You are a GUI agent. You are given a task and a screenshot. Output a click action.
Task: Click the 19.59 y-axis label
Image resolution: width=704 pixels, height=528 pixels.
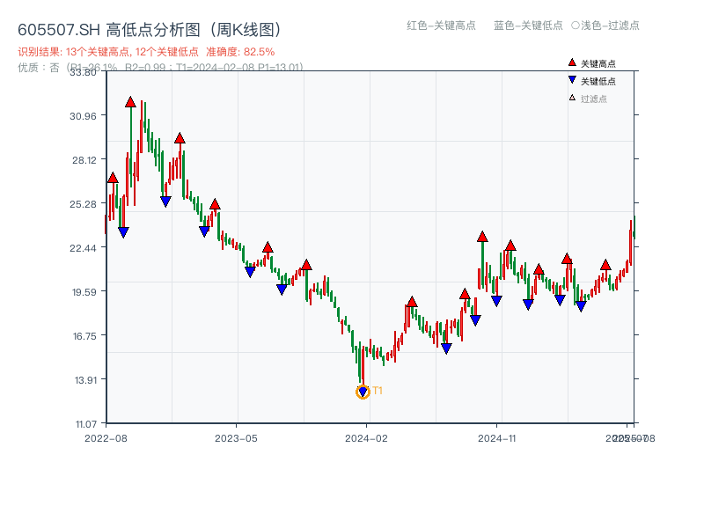pyautogui.click(x=84, y=292)
